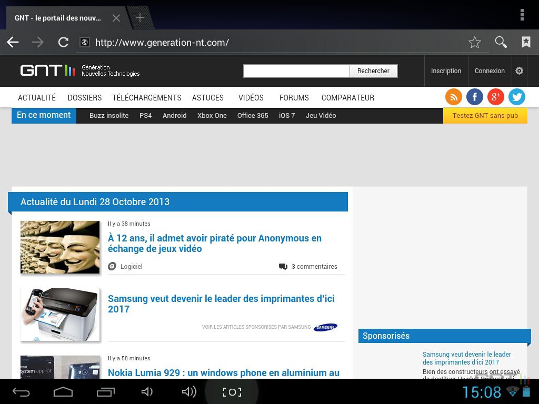The height and width of the screenshot is (404, 539).
Task: Go back using the browser back arrow
Action: (x=13, y=42)
